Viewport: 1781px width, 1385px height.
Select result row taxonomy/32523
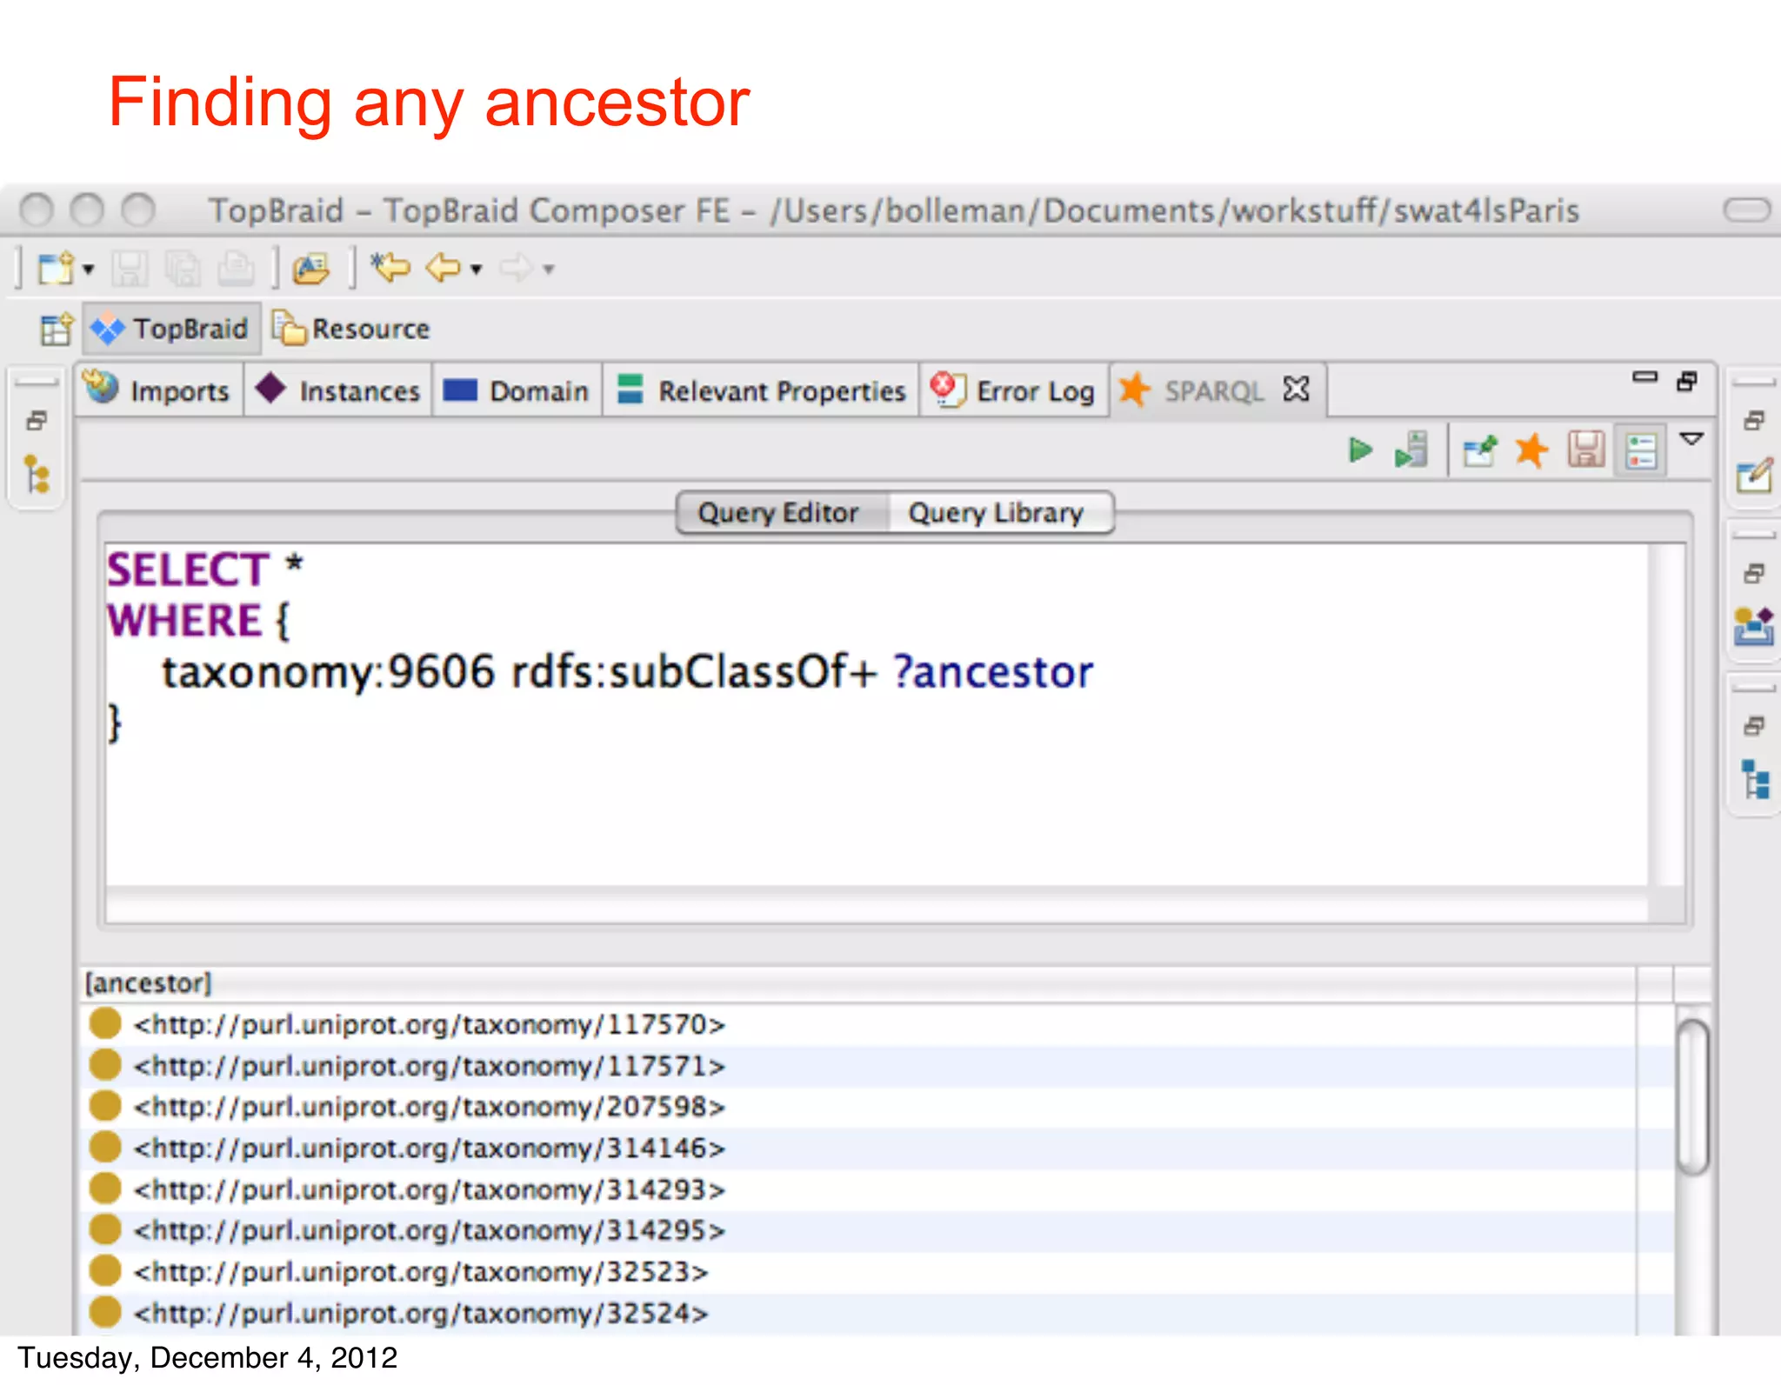tap(878, 1272)
